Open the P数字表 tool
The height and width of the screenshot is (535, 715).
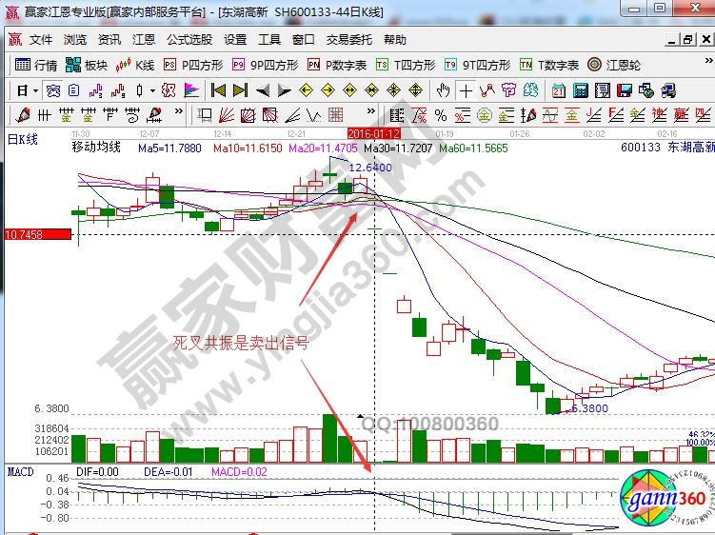coord(337,66)
